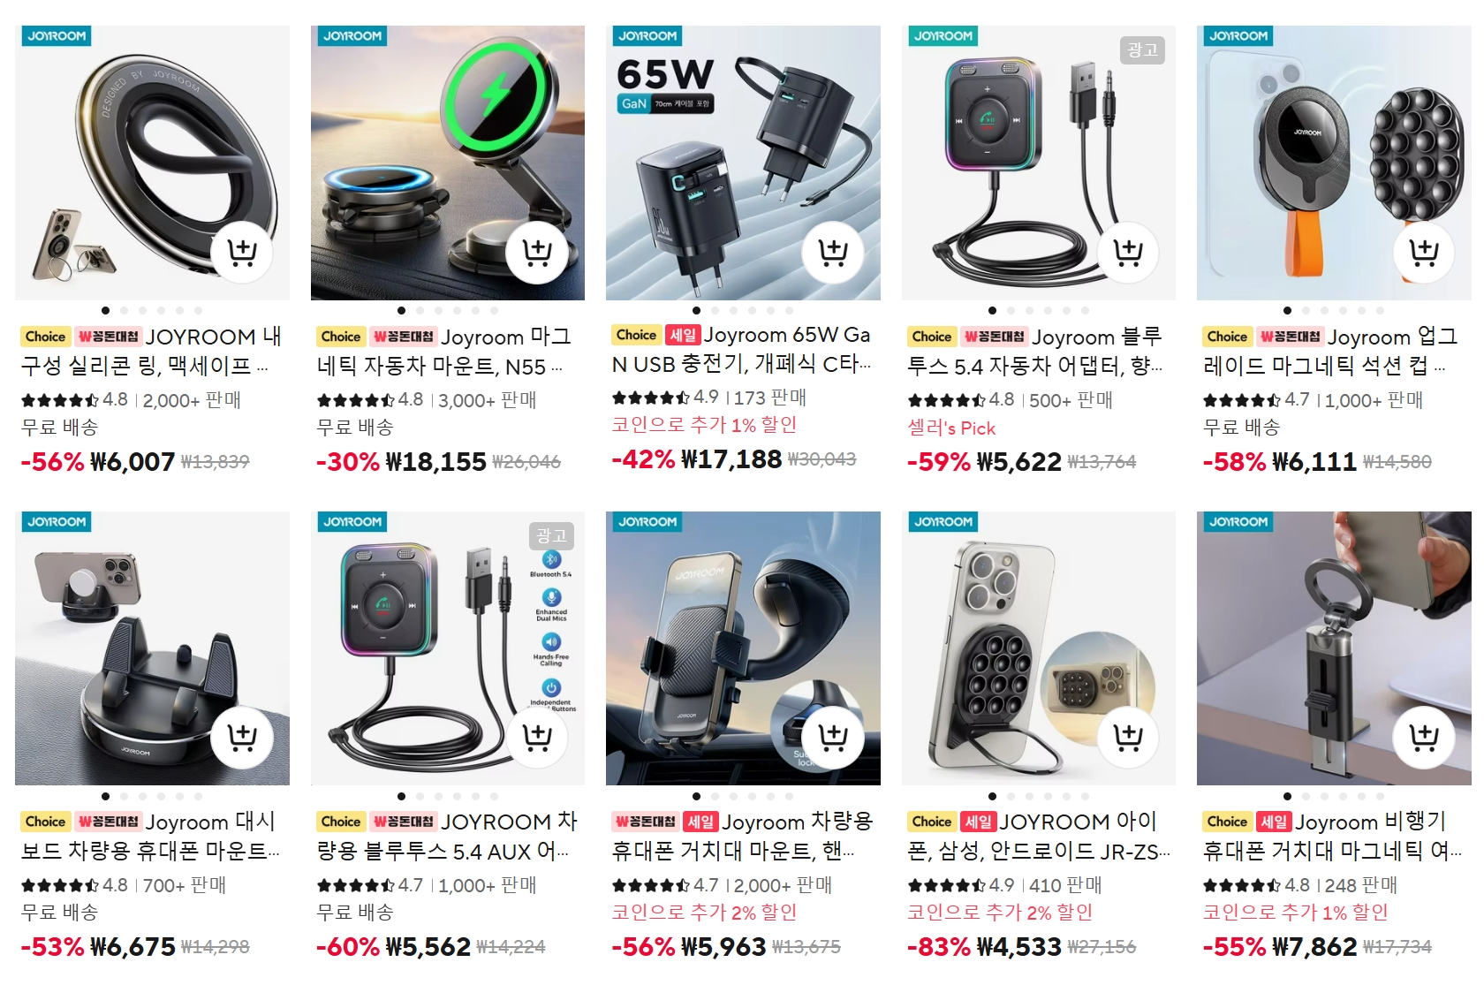The height and width of the screenshot is (985, 1484).
Task: Show second image of silicone ring product
Action: (125, 311)
